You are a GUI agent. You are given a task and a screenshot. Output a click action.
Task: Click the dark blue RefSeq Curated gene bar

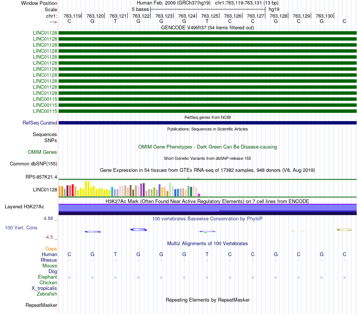point(207,123)
